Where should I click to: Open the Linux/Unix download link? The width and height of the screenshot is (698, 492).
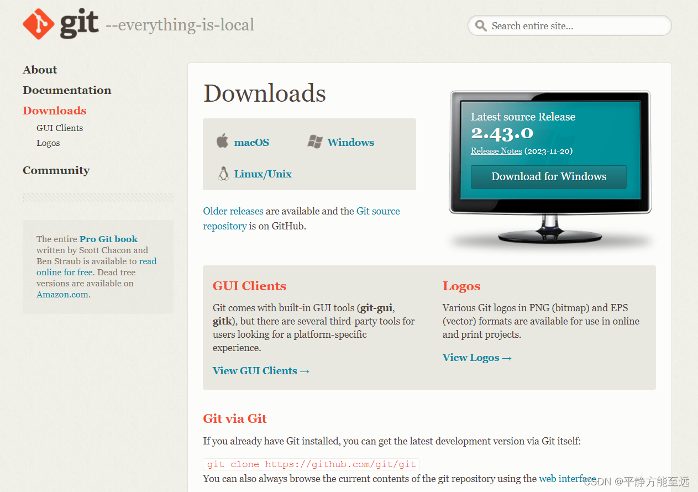[x=263, y=174]
